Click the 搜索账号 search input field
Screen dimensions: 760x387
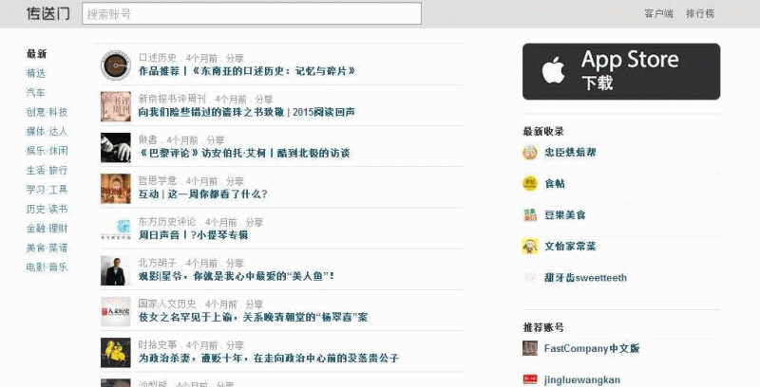coord(251,14)
